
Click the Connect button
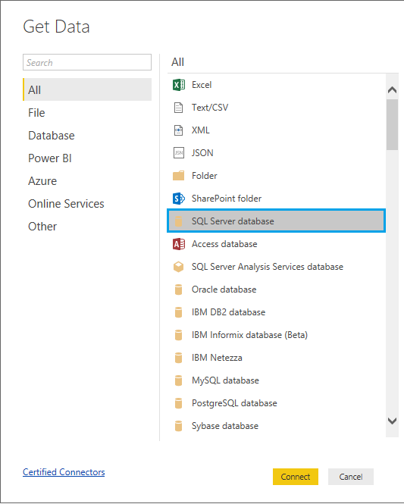296,477
